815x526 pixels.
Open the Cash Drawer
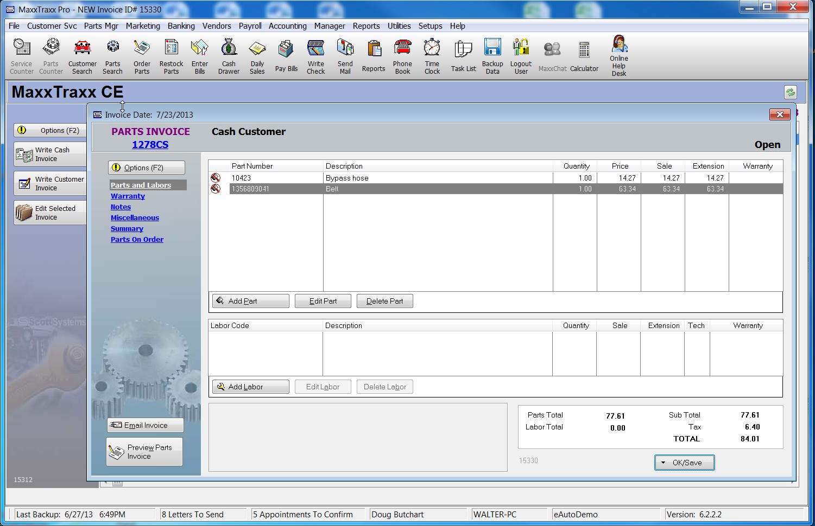click(229, 56)
